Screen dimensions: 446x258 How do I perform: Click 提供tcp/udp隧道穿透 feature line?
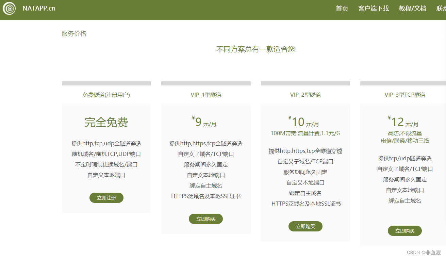[405, 159]
